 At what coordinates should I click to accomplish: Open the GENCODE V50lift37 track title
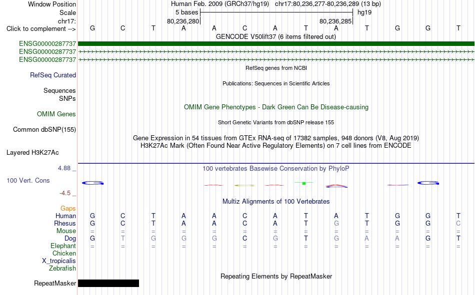click(x=276, y=36)
